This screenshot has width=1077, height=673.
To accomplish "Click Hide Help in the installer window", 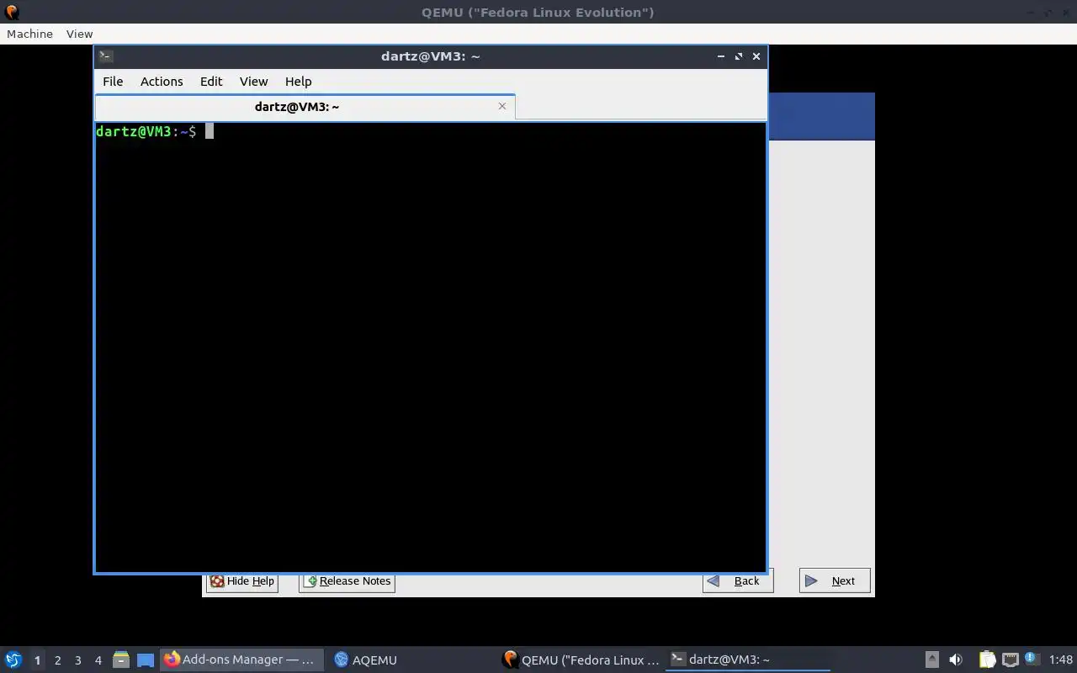I will [x=242, y=580].
